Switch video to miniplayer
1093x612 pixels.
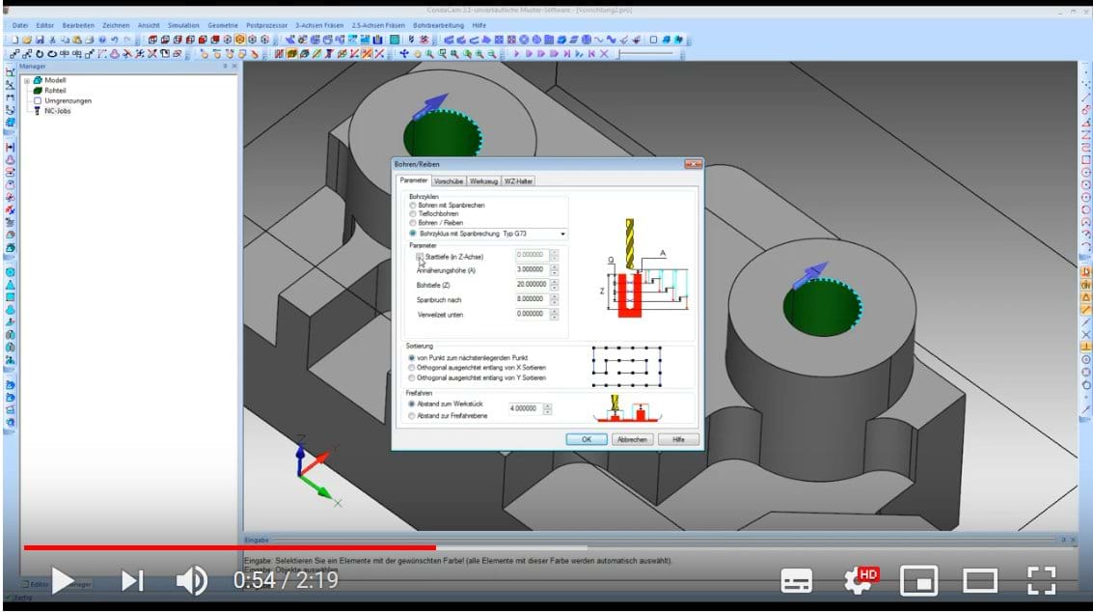(x=918, y=580)
